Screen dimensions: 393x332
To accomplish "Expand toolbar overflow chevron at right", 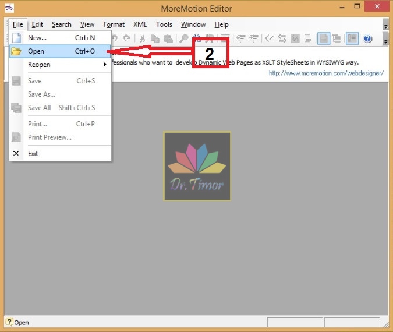I will (385, 39).
